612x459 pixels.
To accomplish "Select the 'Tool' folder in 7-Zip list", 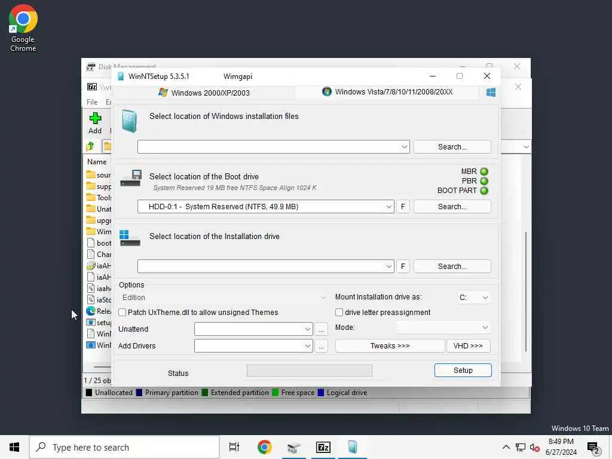I will coord(99,197).
